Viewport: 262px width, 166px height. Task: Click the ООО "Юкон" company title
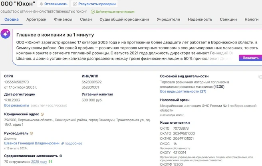pos(18,4)
